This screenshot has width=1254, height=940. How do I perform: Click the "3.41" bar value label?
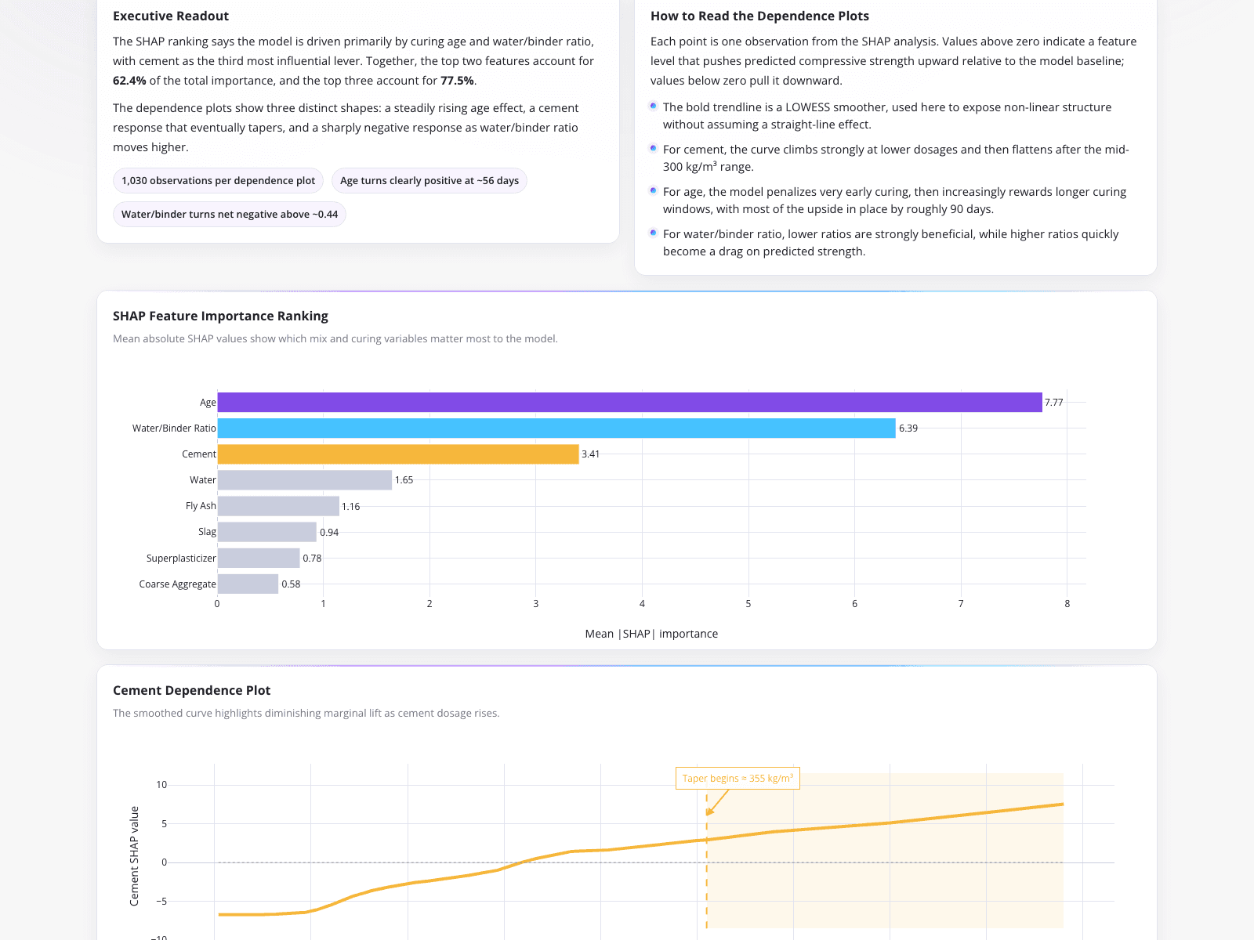point(591,454)
